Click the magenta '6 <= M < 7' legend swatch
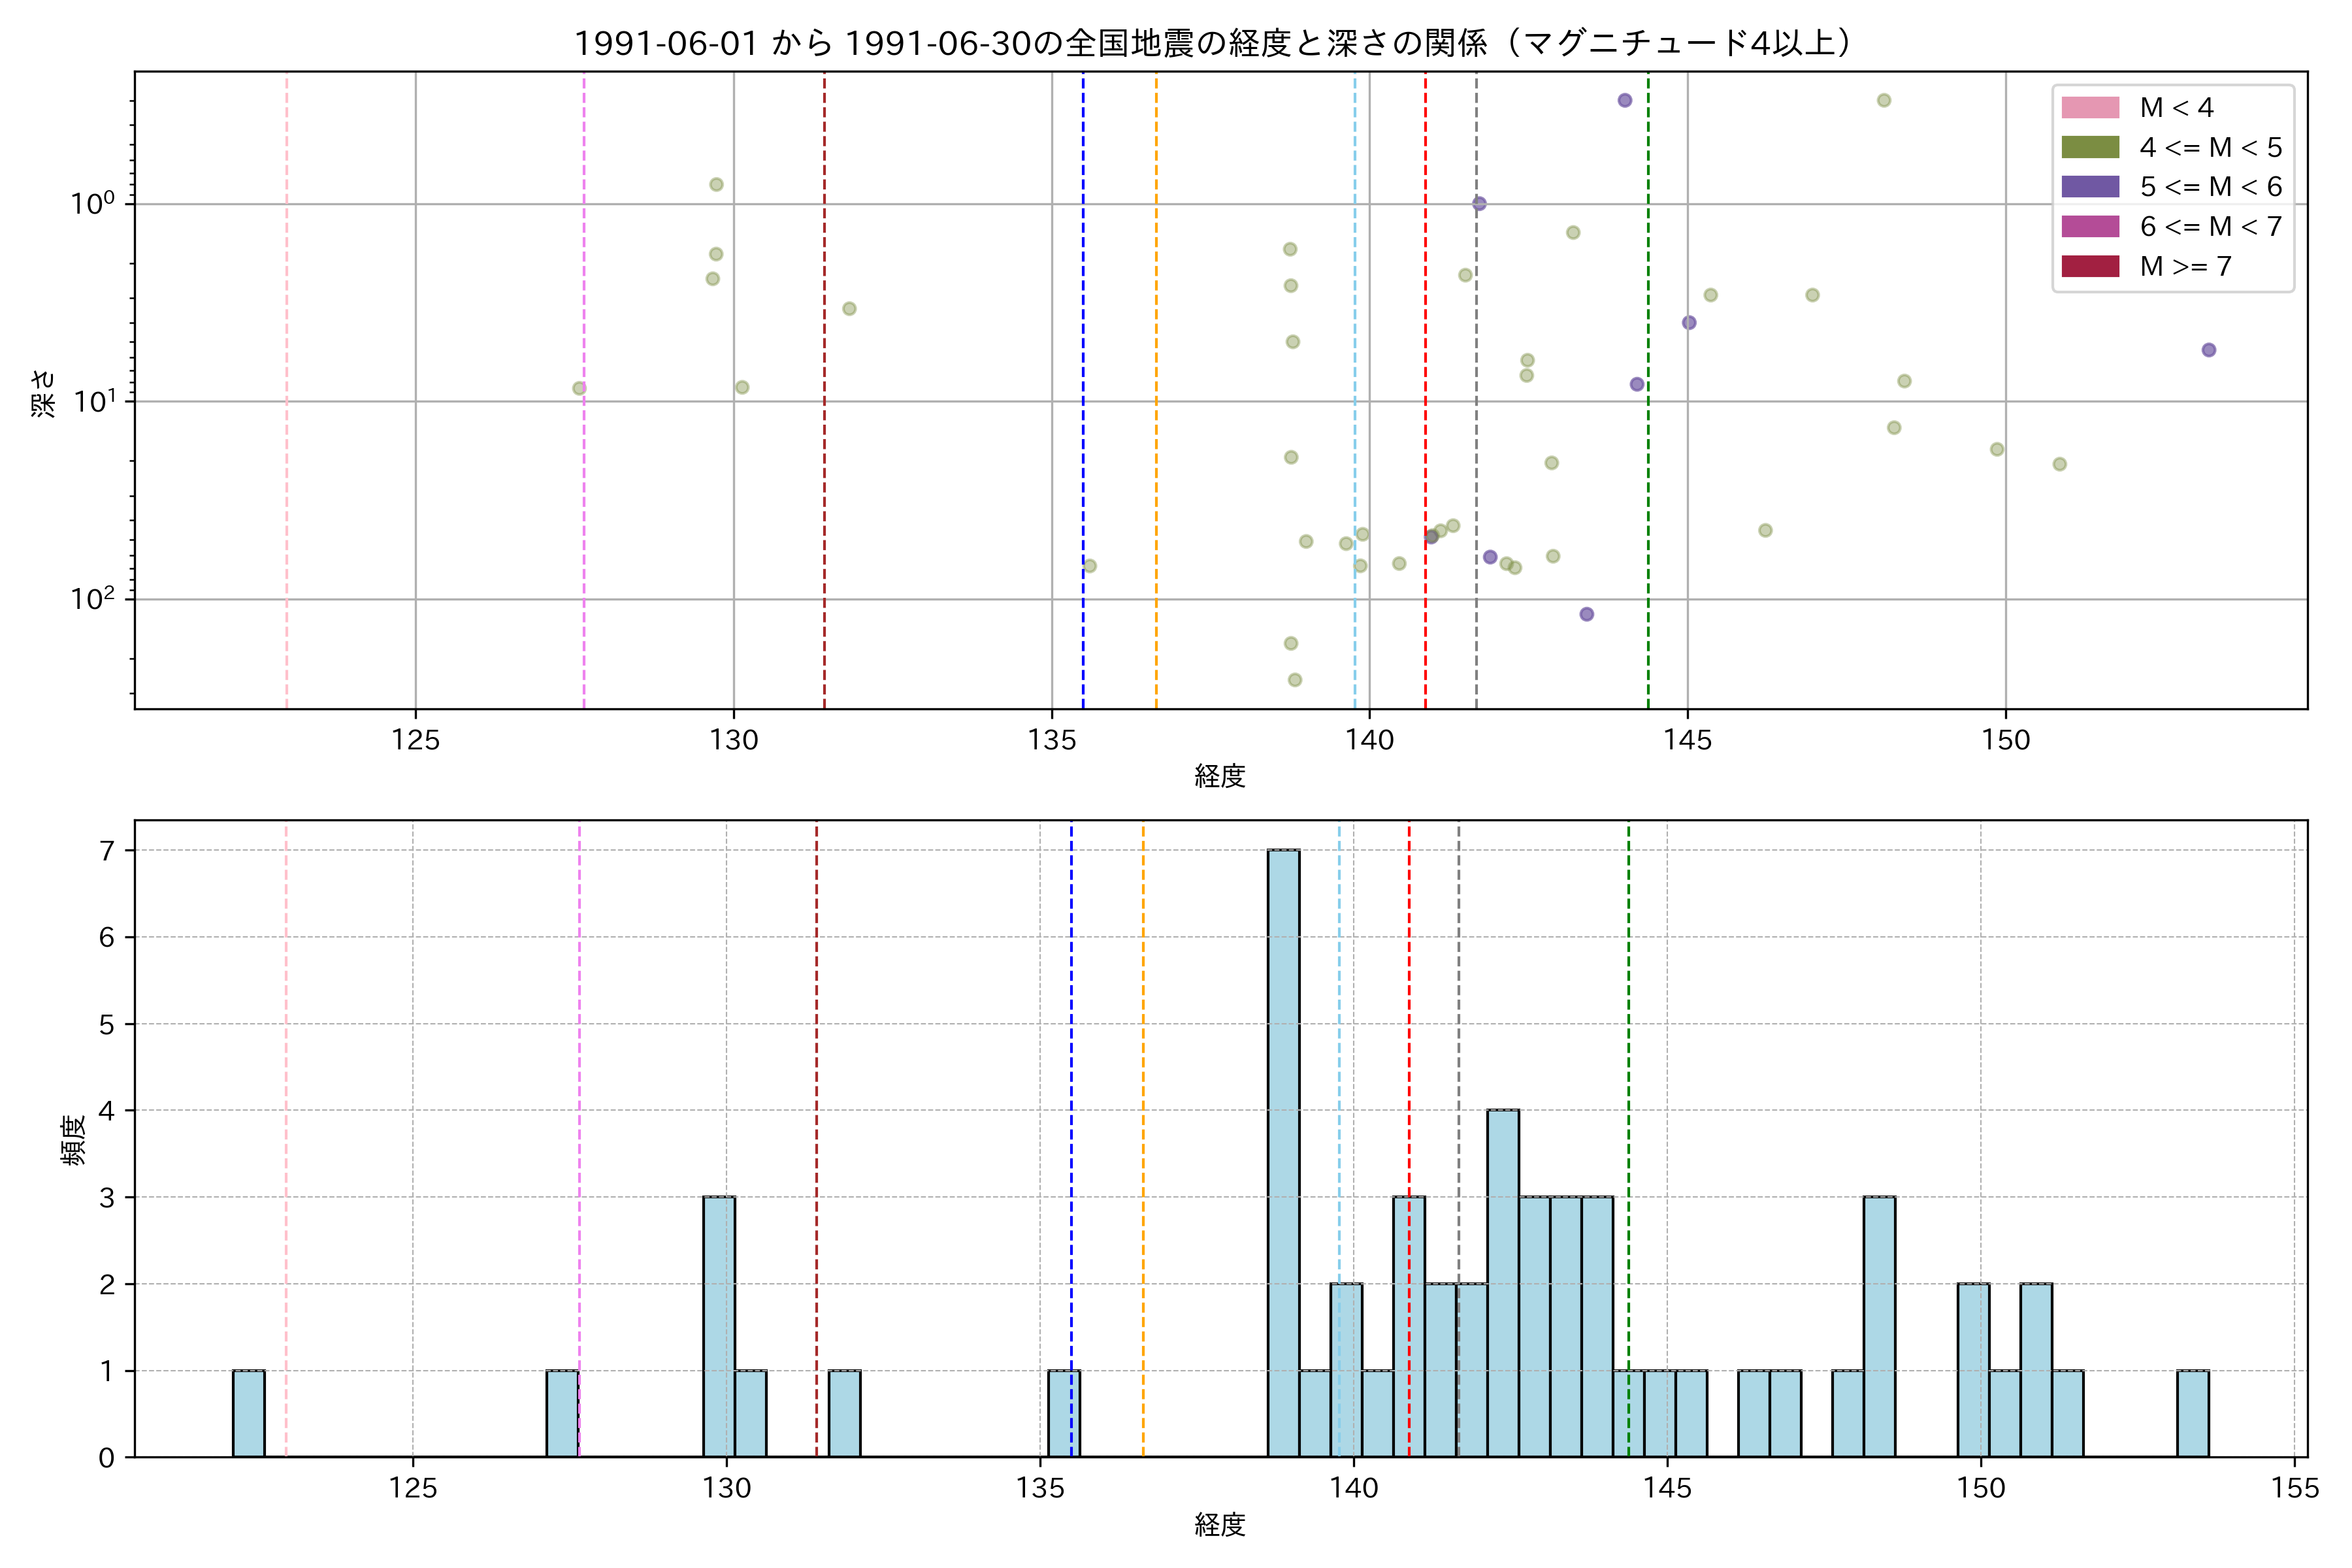Viewport: 2352px width, 1568px height. click(x=2090, y=227)
